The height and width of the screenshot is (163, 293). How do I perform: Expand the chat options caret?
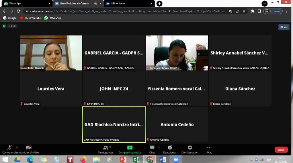click(x=158, y=147)
